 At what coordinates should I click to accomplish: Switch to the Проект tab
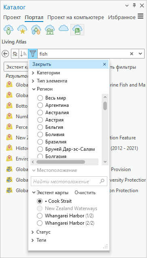pos(12,17)
